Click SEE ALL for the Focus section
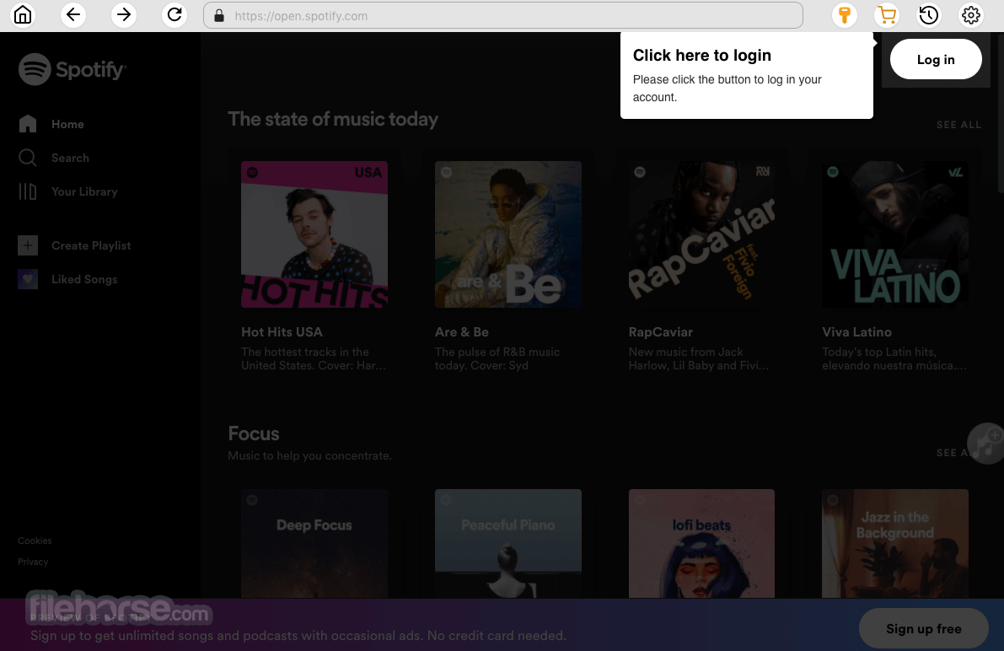1004x651 pixels. (x=952, y=453)
